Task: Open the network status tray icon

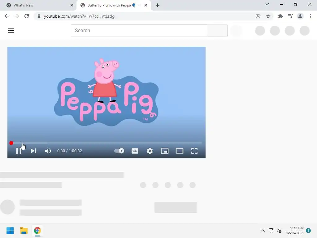Action: 271,231
